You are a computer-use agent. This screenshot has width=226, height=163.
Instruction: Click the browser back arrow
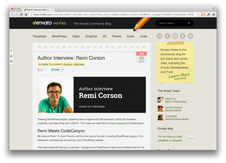point(12,15)
